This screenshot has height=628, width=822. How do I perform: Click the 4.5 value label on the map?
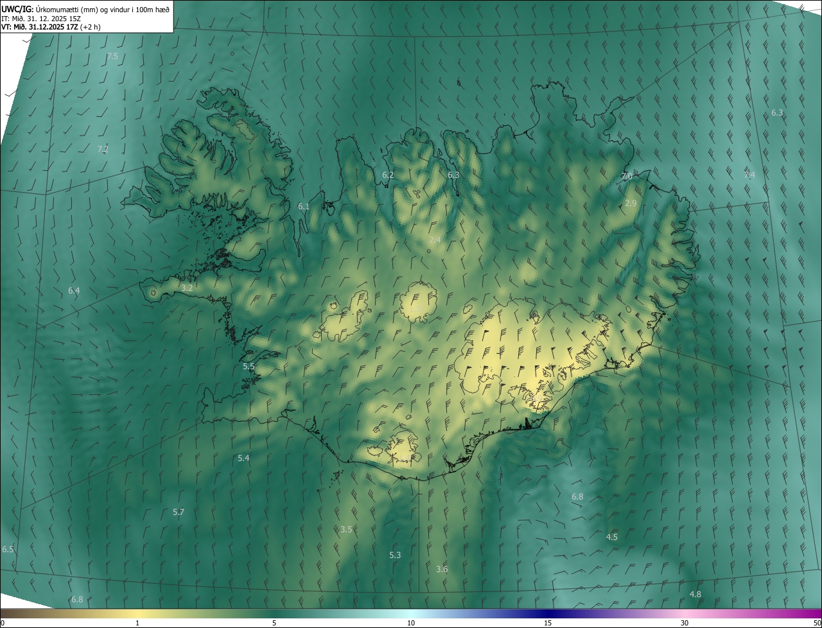tap(612, 537)
